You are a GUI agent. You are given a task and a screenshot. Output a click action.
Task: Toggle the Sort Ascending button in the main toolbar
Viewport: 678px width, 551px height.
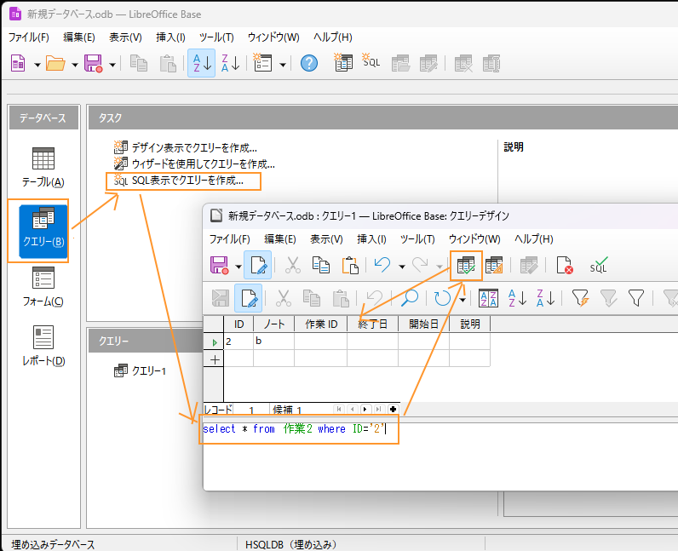coord(202,64)
